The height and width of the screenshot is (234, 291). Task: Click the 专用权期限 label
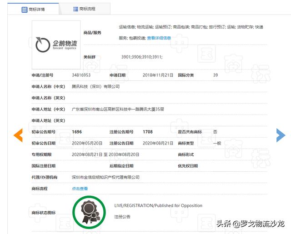click(x=41, y=154)
